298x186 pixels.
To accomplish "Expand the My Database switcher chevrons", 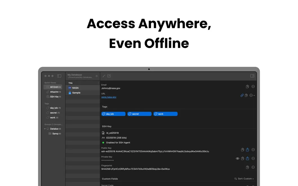I will pos(97,76).
